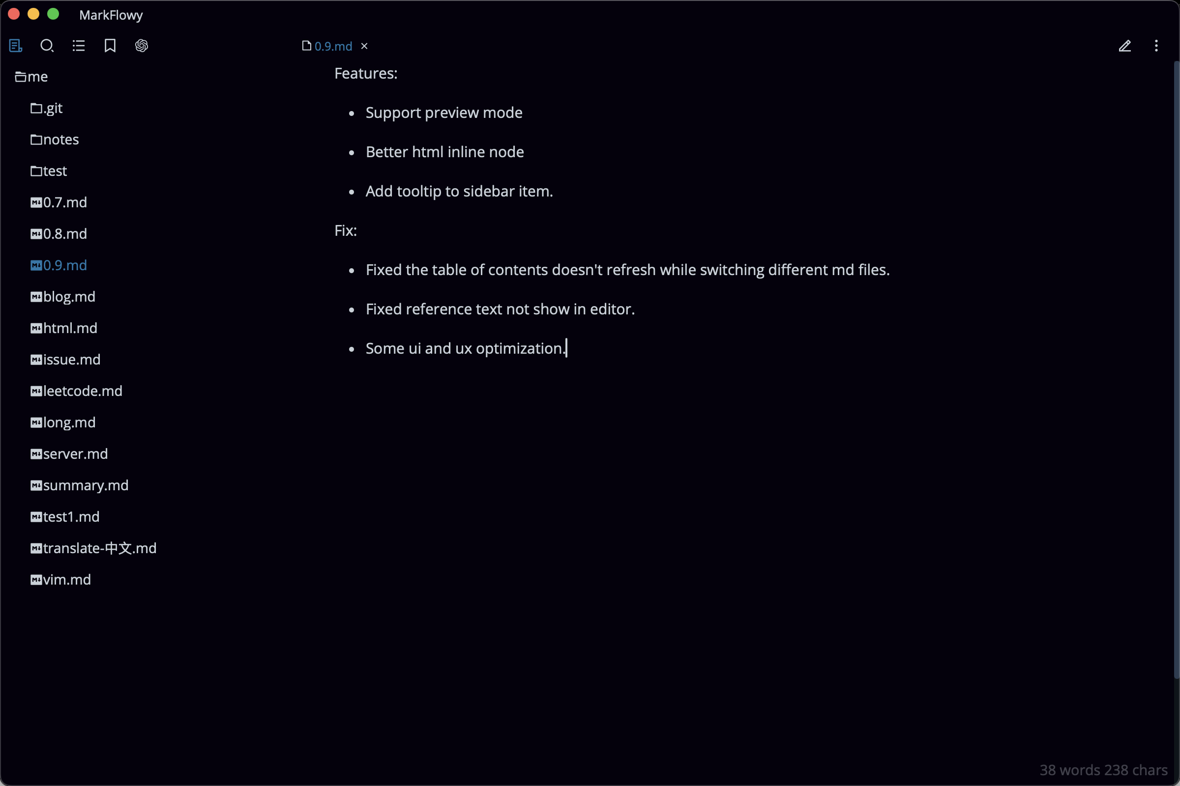Select the 'blog.md' file in sidebar
This screenshot has height=786, width=1180.
coord(69,296)
